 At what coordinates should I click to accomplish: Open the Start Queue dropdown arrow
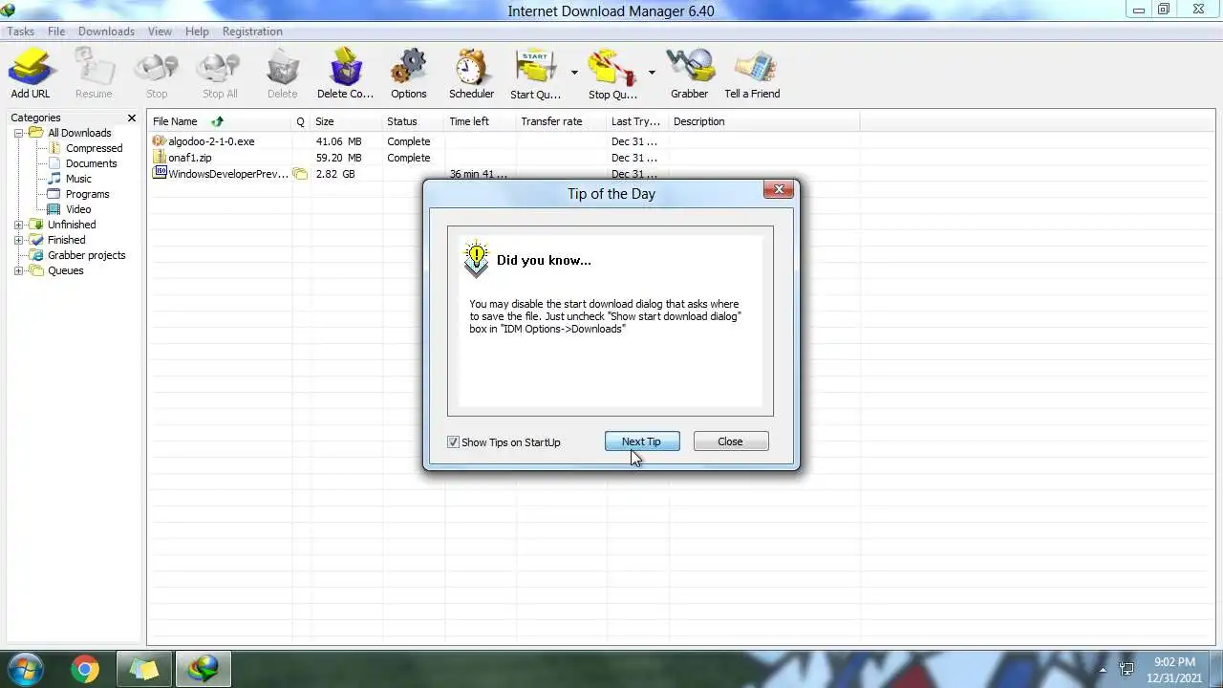click(x=574, y=73)
